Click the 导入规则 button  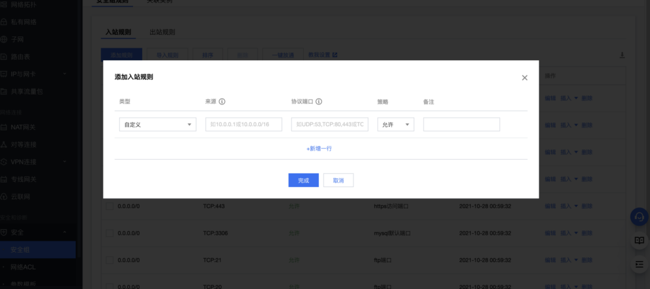(x=167, y=55)
